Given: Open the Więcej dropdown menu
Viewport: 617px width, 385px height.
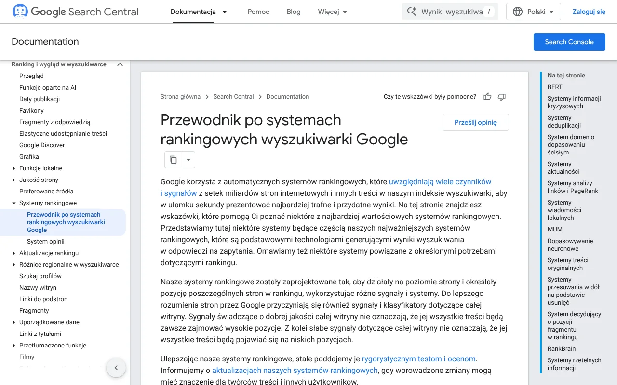Looking at the screenshot, I should pyautogui.click(x=333, y=12).
